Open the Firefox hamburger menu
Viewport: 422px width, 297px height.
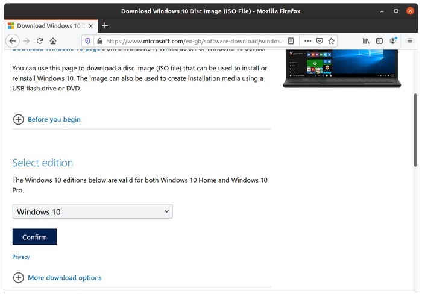coord(409,41)
